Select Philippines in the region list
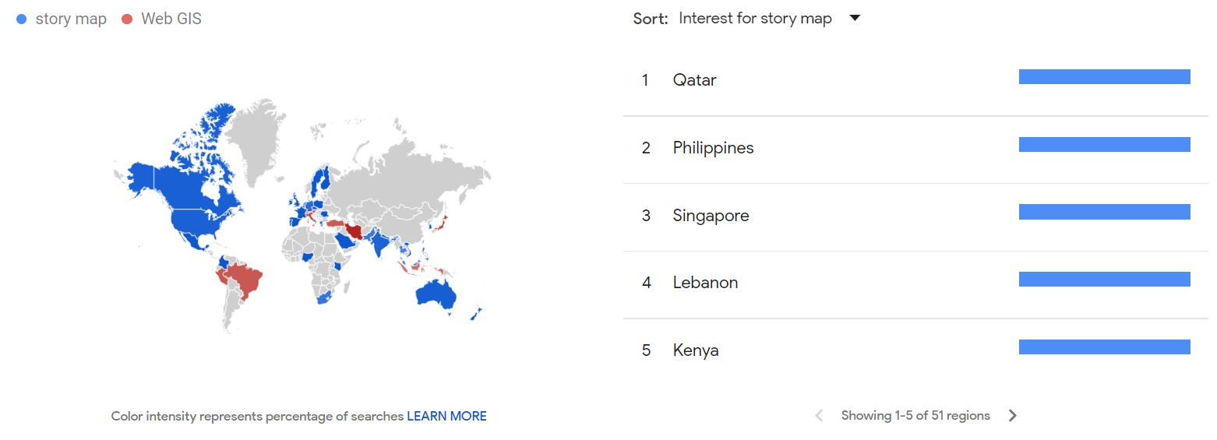 (713, 148)
